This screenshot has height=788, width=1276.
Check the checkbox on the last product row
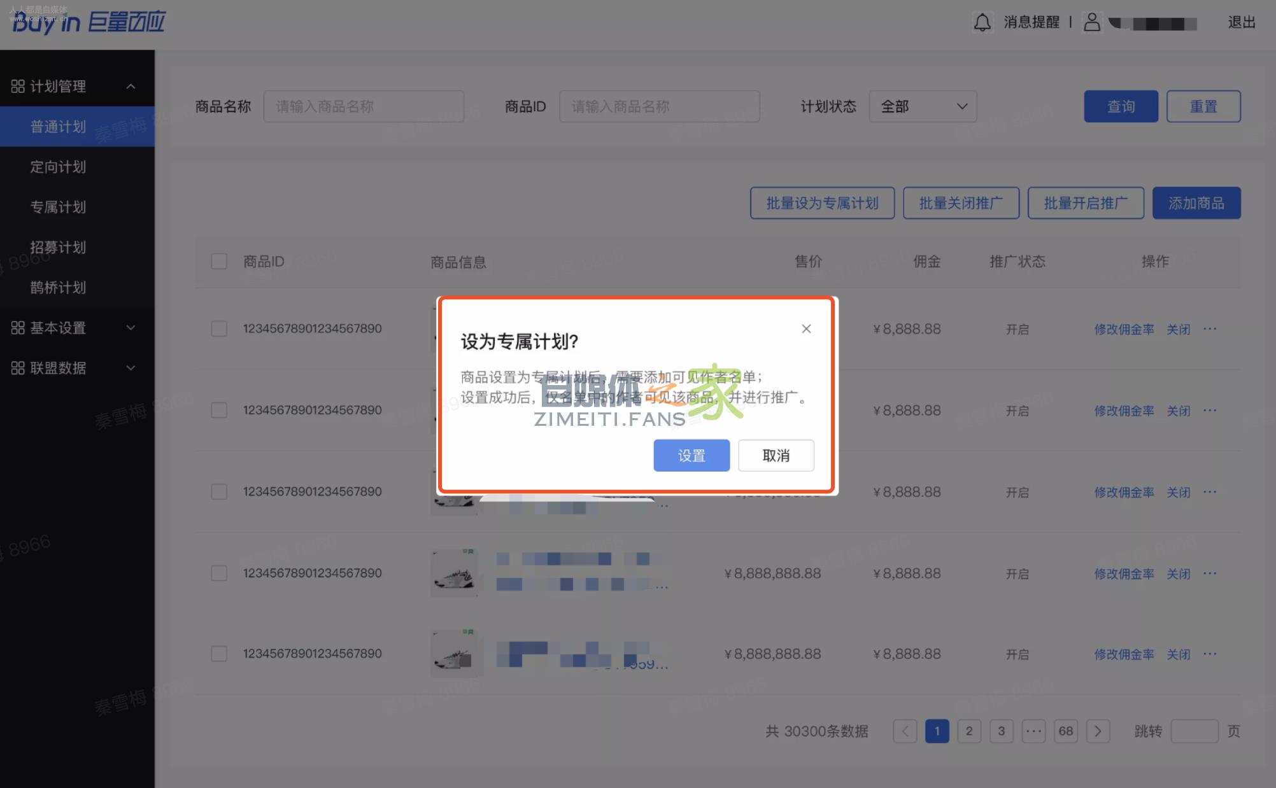219,654
